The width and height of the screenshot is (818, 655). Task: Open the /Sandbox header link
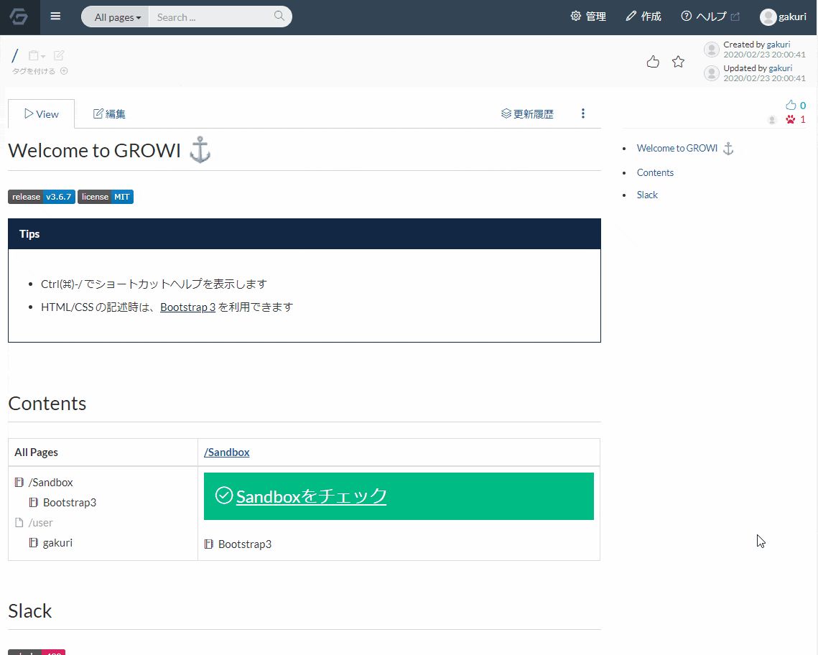tap(226, 452)
